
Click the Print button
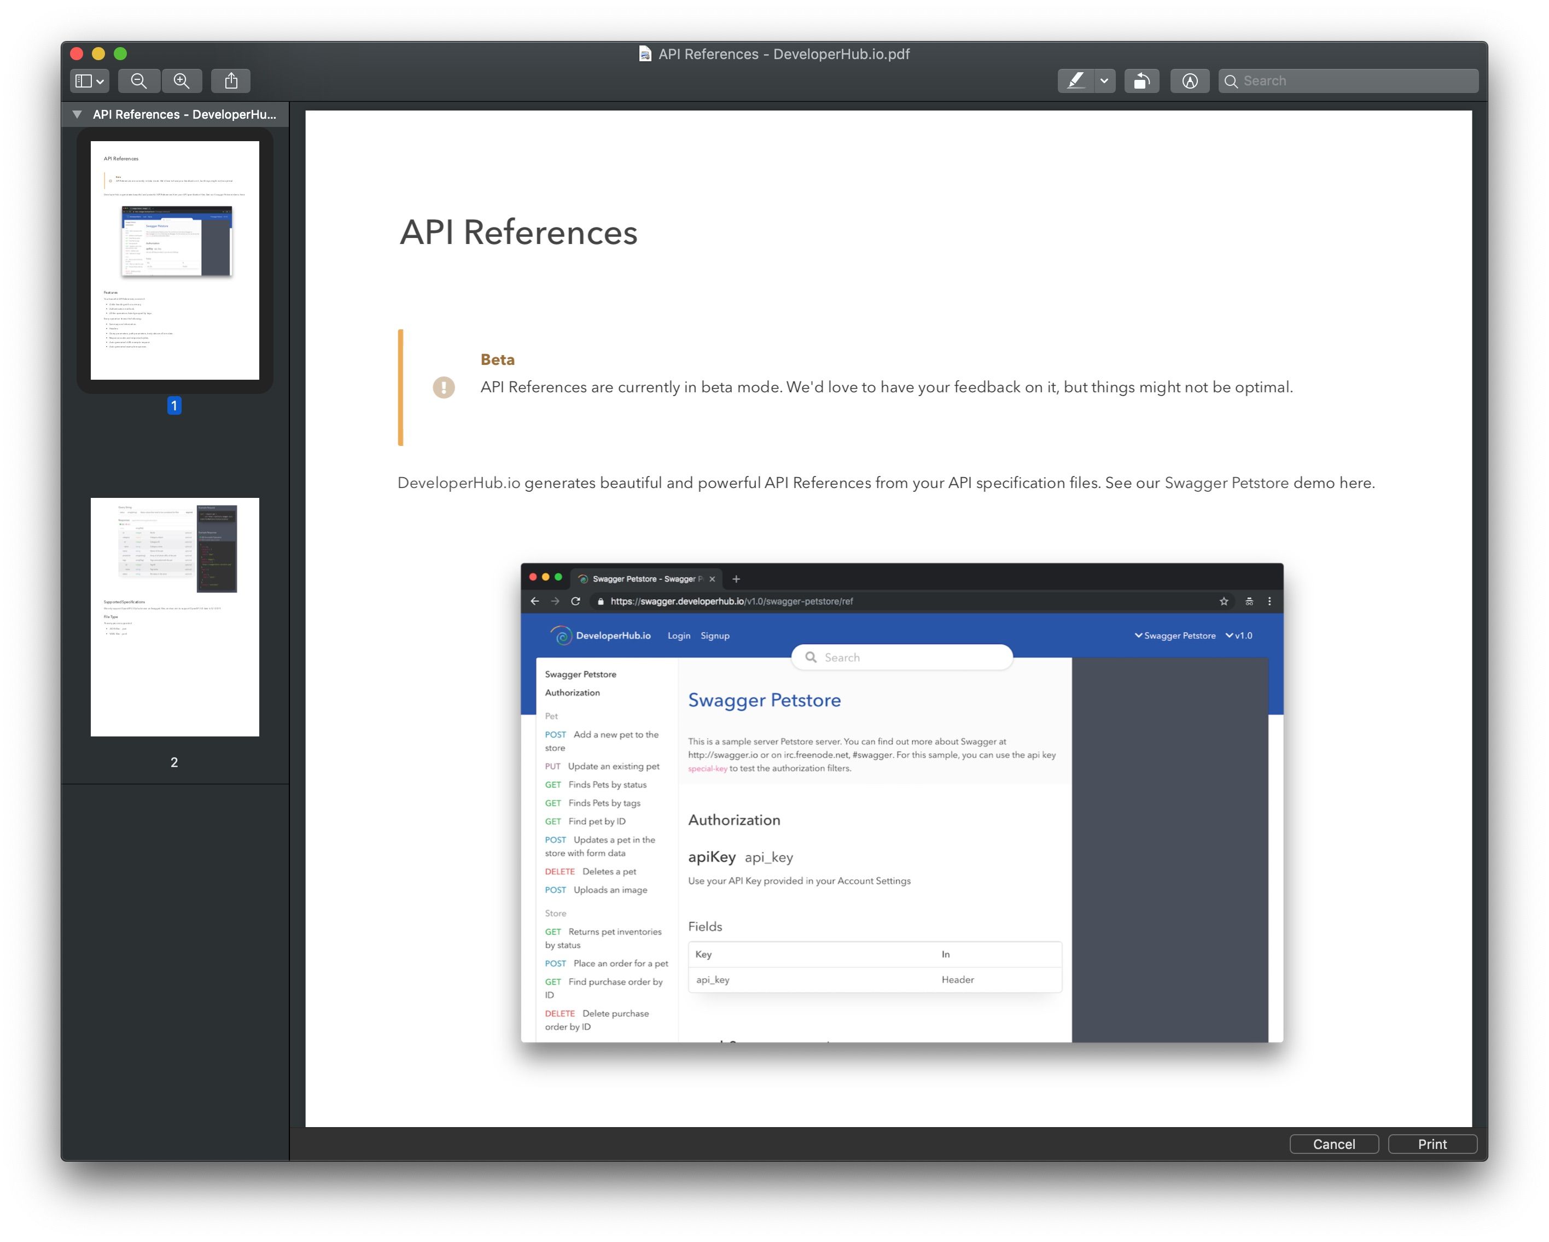click(x=1432, y=1144)
